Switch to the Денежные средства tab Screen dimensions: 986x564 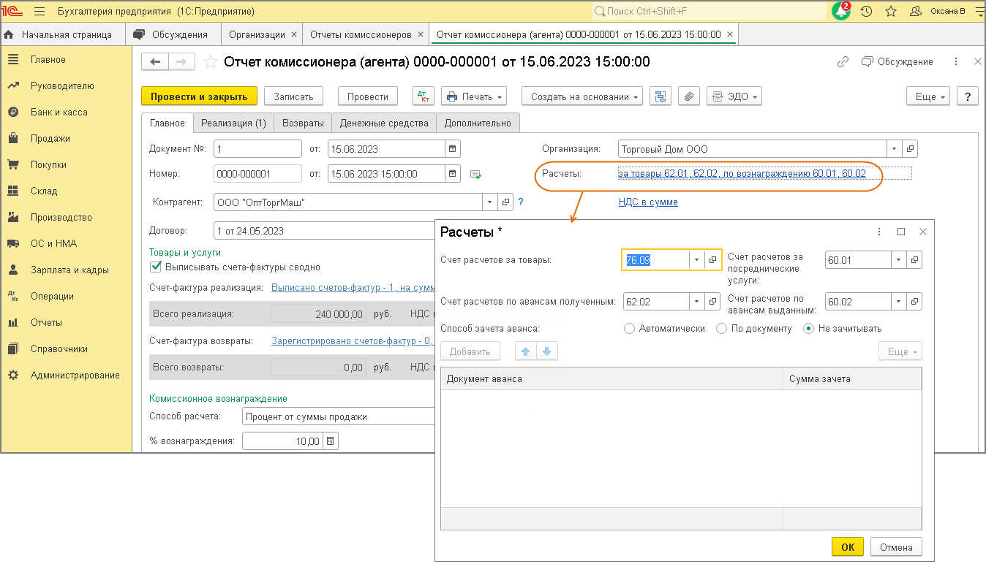click(384, 123)
